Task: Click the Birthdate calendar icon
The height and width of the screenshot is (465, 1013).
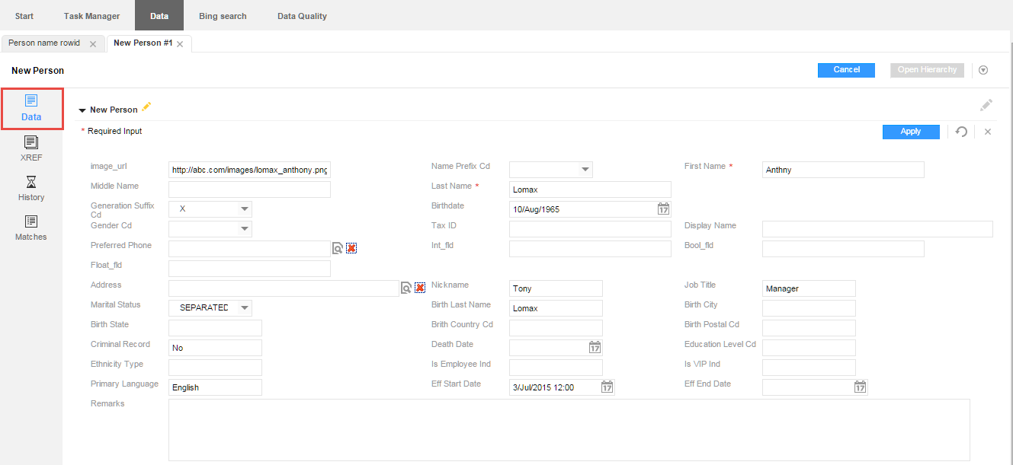Action: [663, 209]
